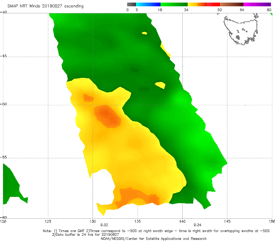Pick the red section of the color bar
This screenshot has height=241, width=275.
pos(213,4)
